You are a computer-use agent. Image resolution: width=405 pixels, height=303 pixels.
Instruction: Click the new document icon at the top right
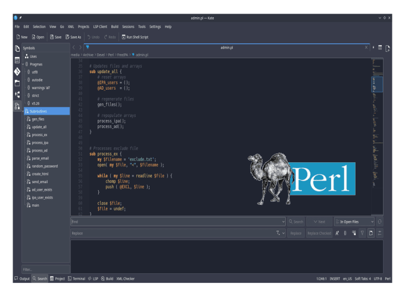tap(388, 48)
